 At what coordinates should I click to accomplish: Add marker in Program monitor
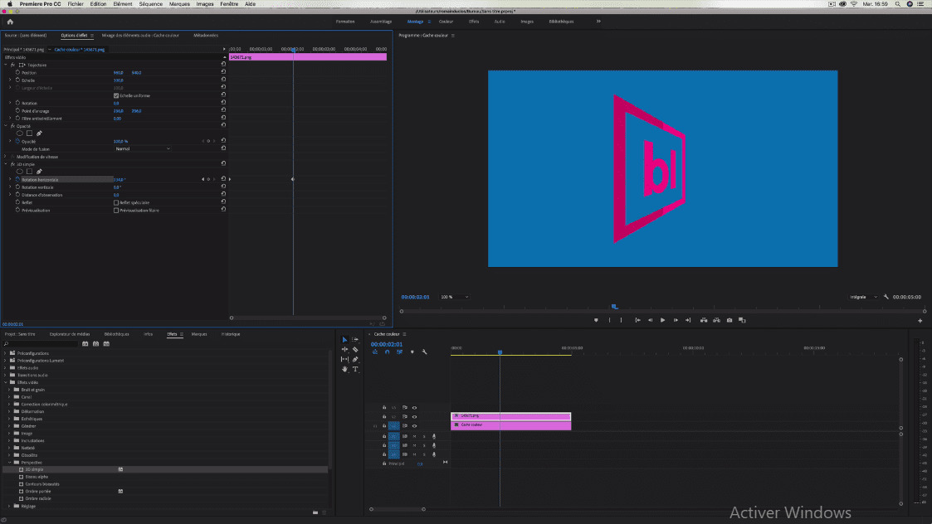tap(596, 320)
